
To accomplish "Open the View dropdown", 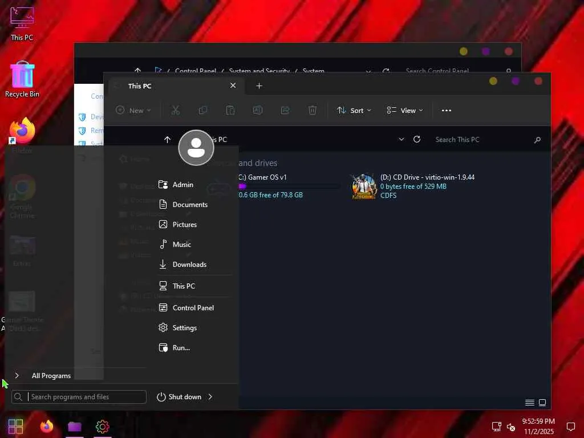I will 405,110.
